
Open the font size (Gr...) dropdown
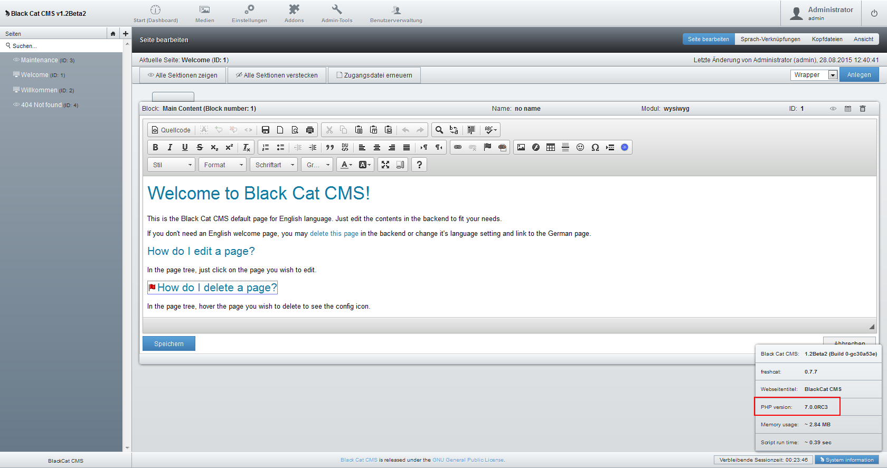tap(317, 165)
